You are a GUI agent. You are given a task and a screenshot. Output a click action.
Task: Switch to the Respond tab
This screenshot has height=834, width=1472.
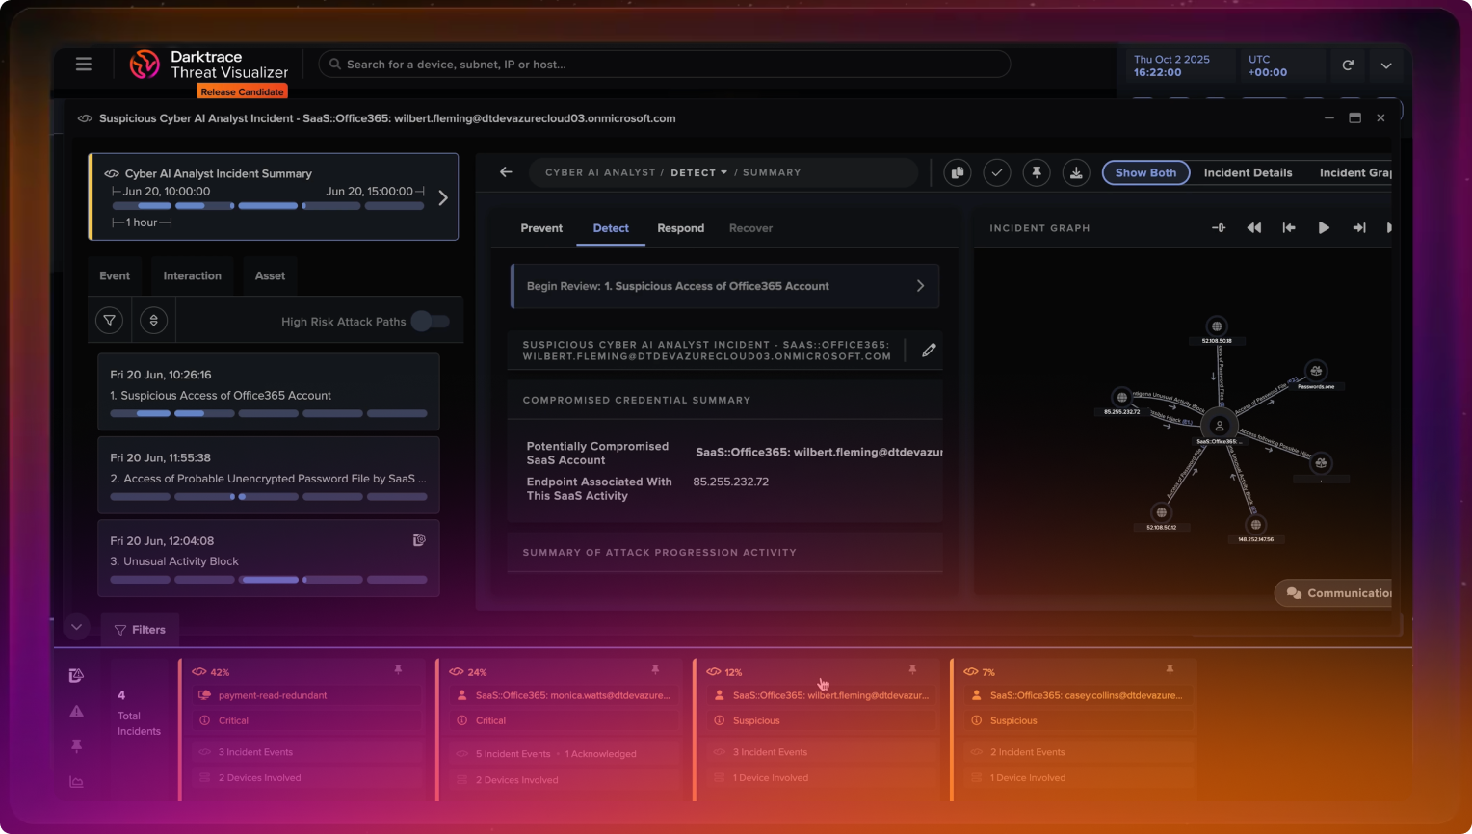pos(681,228)
